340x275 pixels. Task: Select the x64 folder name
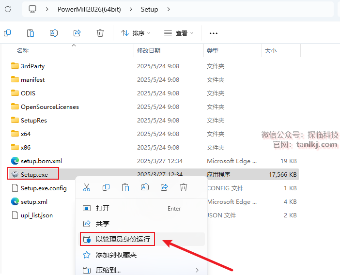[26, 134]
